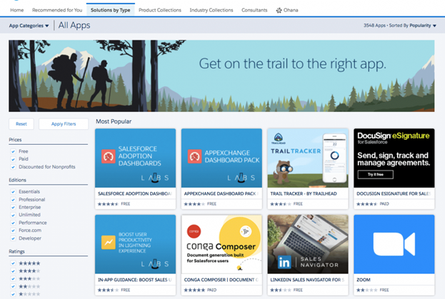Toggle the four-star rating checkbox
Viewport: 445px width, 299px height.
click(13, 271)
